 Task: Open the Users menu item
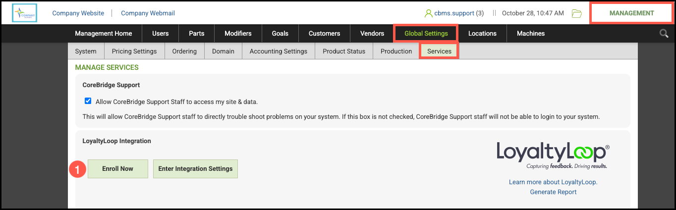click(x=161, y=34)
